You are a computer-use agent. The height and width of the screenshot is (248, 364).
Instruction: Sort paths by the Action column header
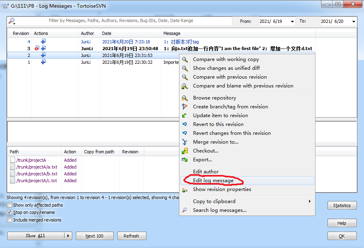tap(71, 152)
